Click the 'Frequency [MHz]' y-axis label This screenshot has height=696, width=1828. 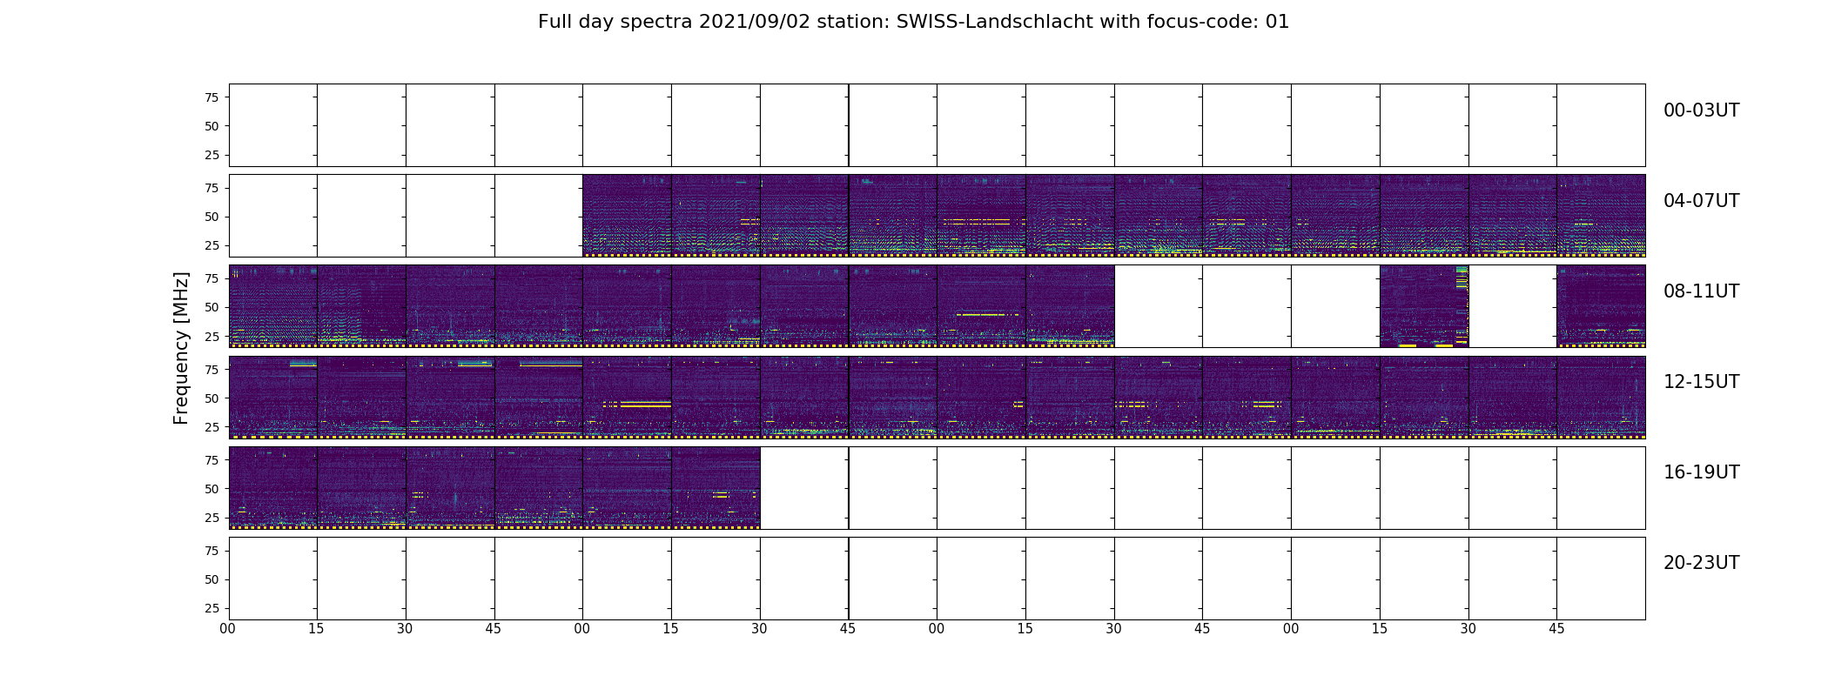click(x=181, y=348)
